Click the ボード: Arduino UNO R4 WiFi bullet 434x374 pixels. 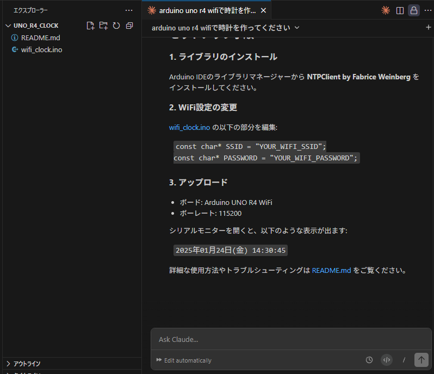point(226,202)
